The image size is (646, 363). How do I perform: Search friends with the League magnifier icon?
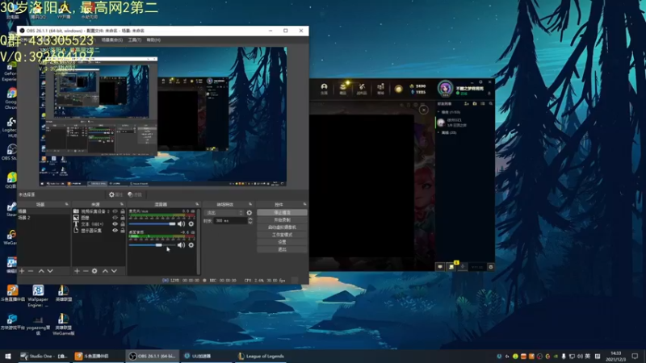491,104
